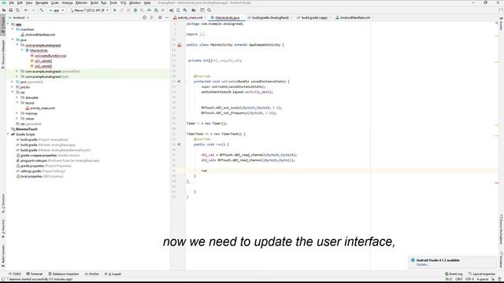Image resolution: width=504 pixels, height=283 pixels.
Task: Open the Event Log
Action: coord(454,274)
